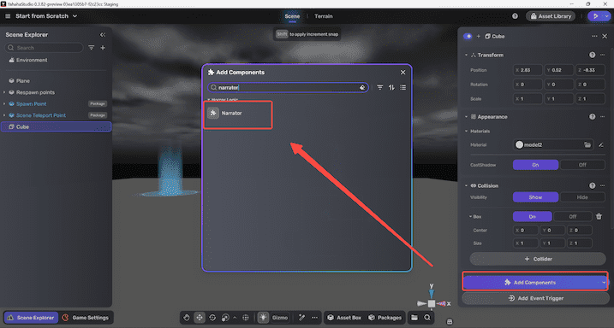Collapse the Box collider settings
The width and height of the screenshot is (614, 328).
click(x=470, y=216)
